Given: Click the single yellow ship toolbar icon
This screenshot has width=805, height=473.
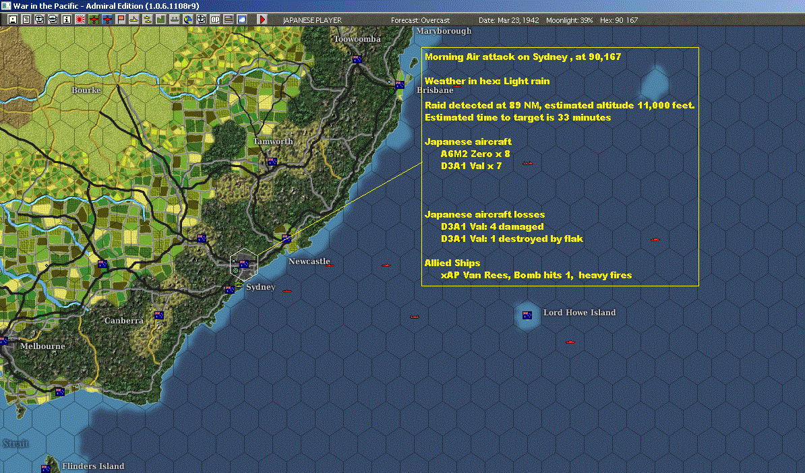Looking at the screenshot, I should point(134,20).
